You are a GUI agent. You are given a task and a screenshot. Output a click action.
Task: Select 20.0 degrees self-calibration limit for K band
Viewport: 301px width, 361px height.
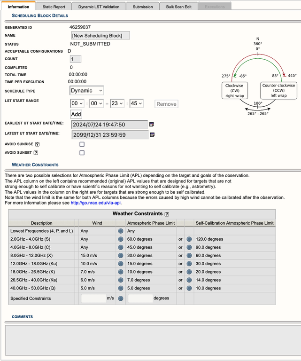pyautogui.click(x=189, y=272)
